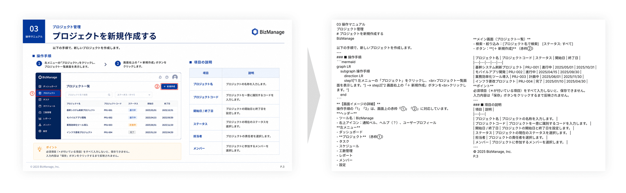Click the モバイルアプリ開発 project name in the list
The image size is (626, 193).
pos(76,118)
